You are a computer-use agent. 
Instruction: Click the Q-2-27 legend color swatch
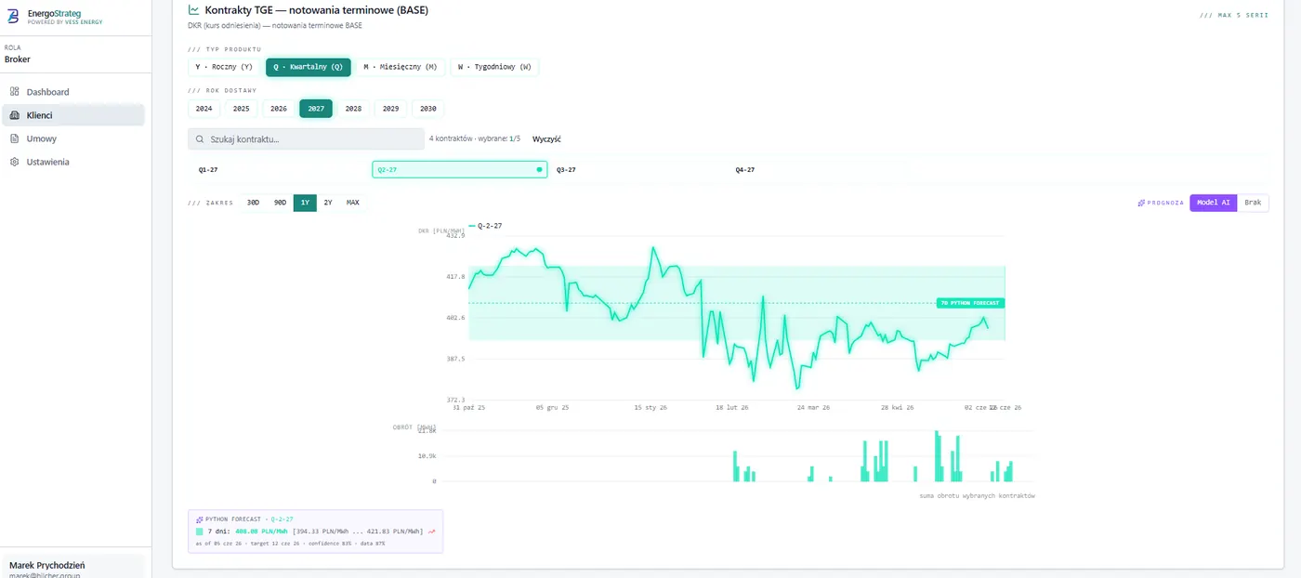472,226
